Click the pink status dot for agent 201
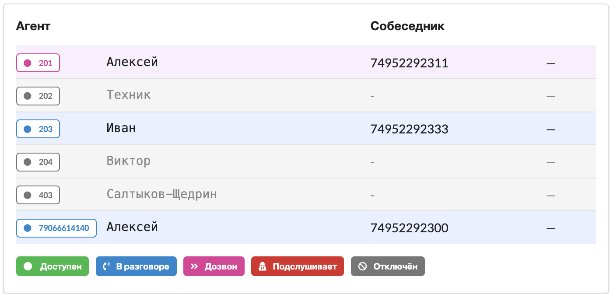 click(x=27, y=63)
